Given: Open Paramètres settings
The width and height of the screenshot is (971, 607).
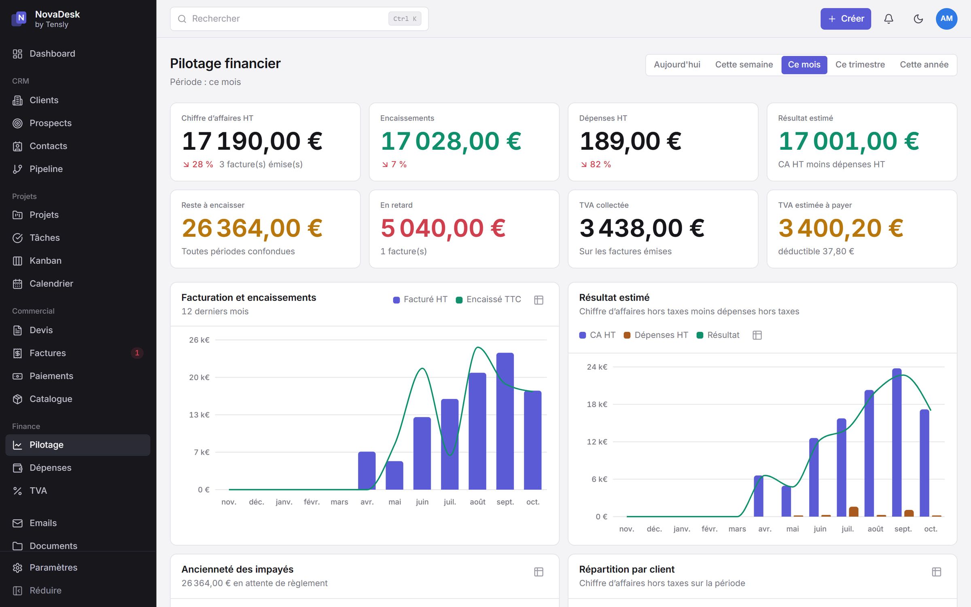Looking at the screenshot, I should coord(78,568).
